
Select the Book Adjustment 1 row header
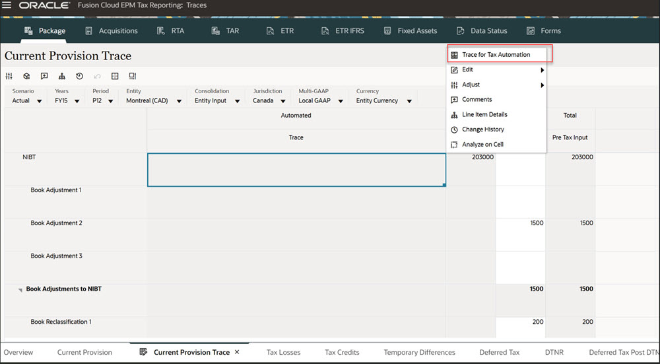(76, 202)
